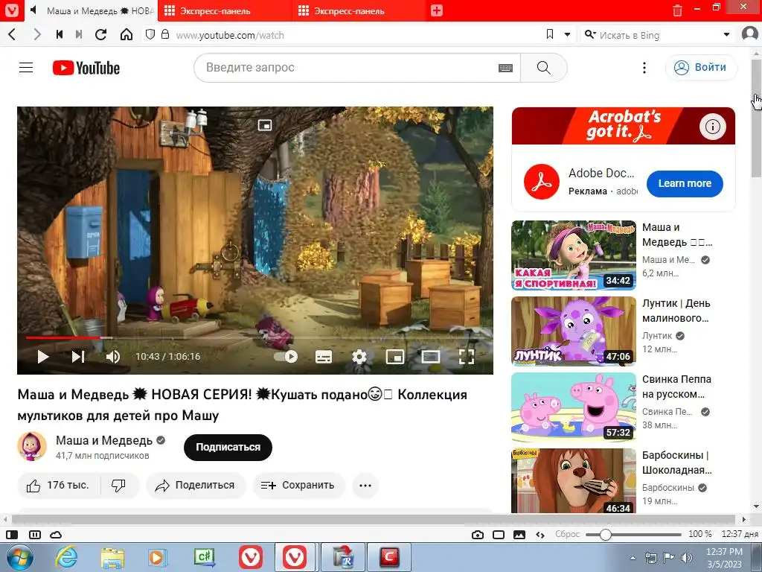Click Learn more on Adobe ad
Viewport: 762px width, 572px height.
pyautogui.click(x=685, y=183)
